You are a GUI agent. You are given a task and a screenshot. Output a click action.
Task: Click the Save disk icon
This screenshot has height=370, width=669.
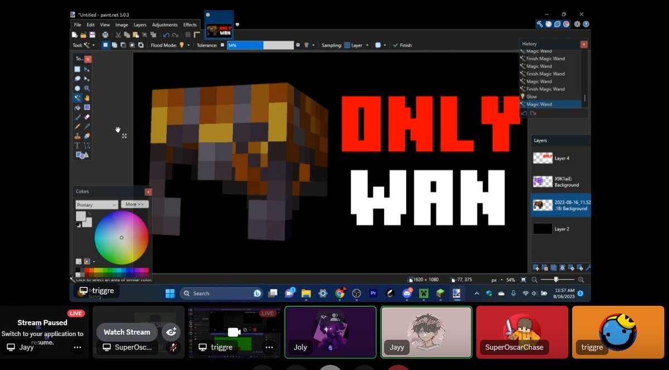tap(92, 35)
